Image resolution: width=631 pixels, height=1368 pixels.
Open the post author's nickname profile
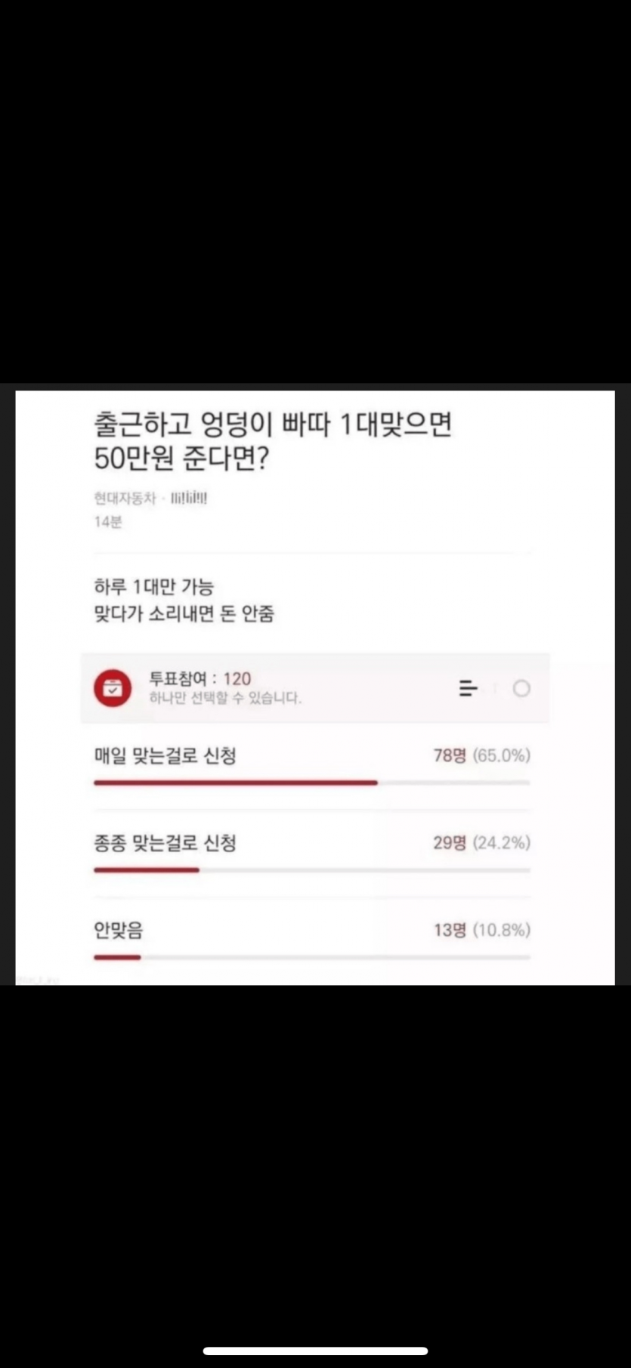[189, 499]
